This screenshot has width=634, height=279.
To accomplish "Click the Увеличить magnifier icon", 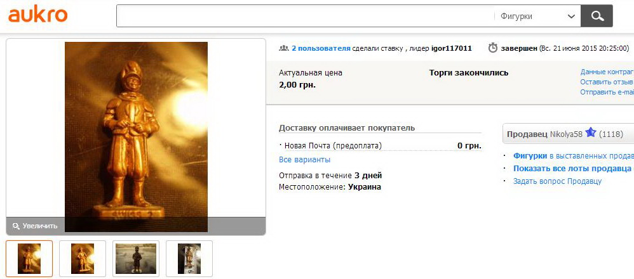I will pos(16,226).
